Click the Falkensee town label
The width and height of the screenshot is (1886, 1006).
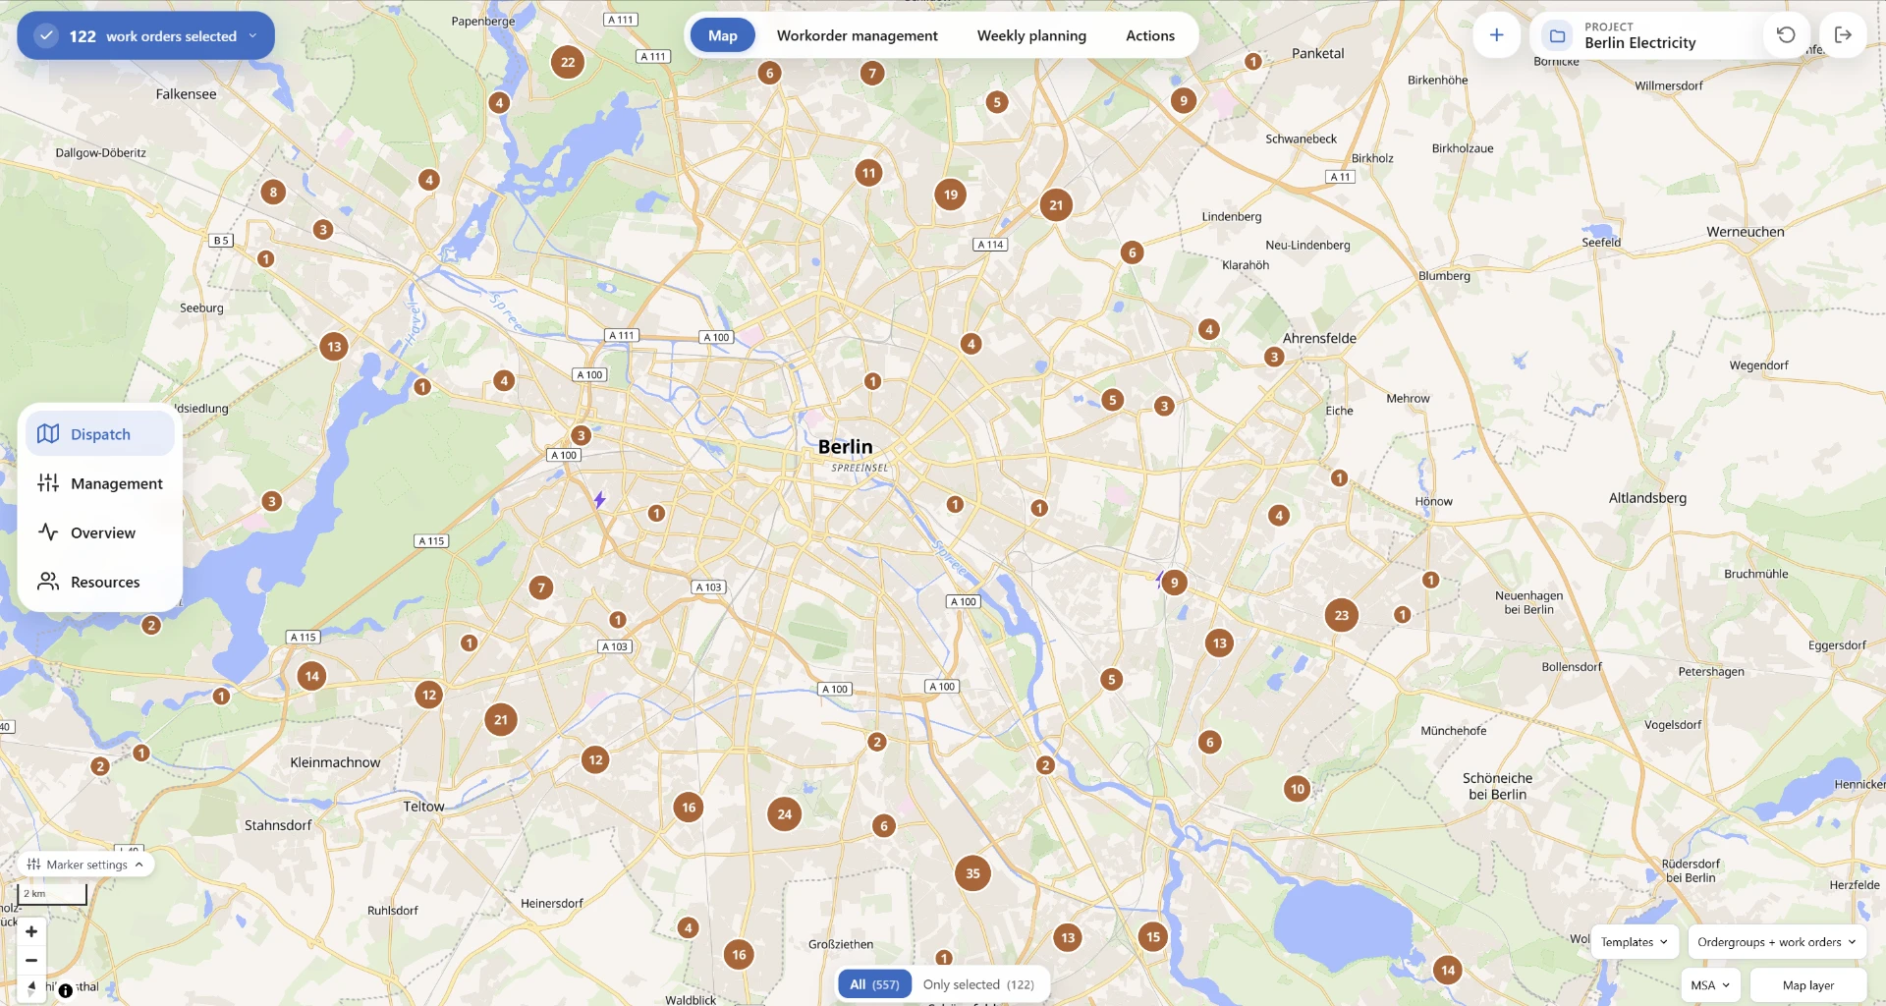[x=186, y=94]
